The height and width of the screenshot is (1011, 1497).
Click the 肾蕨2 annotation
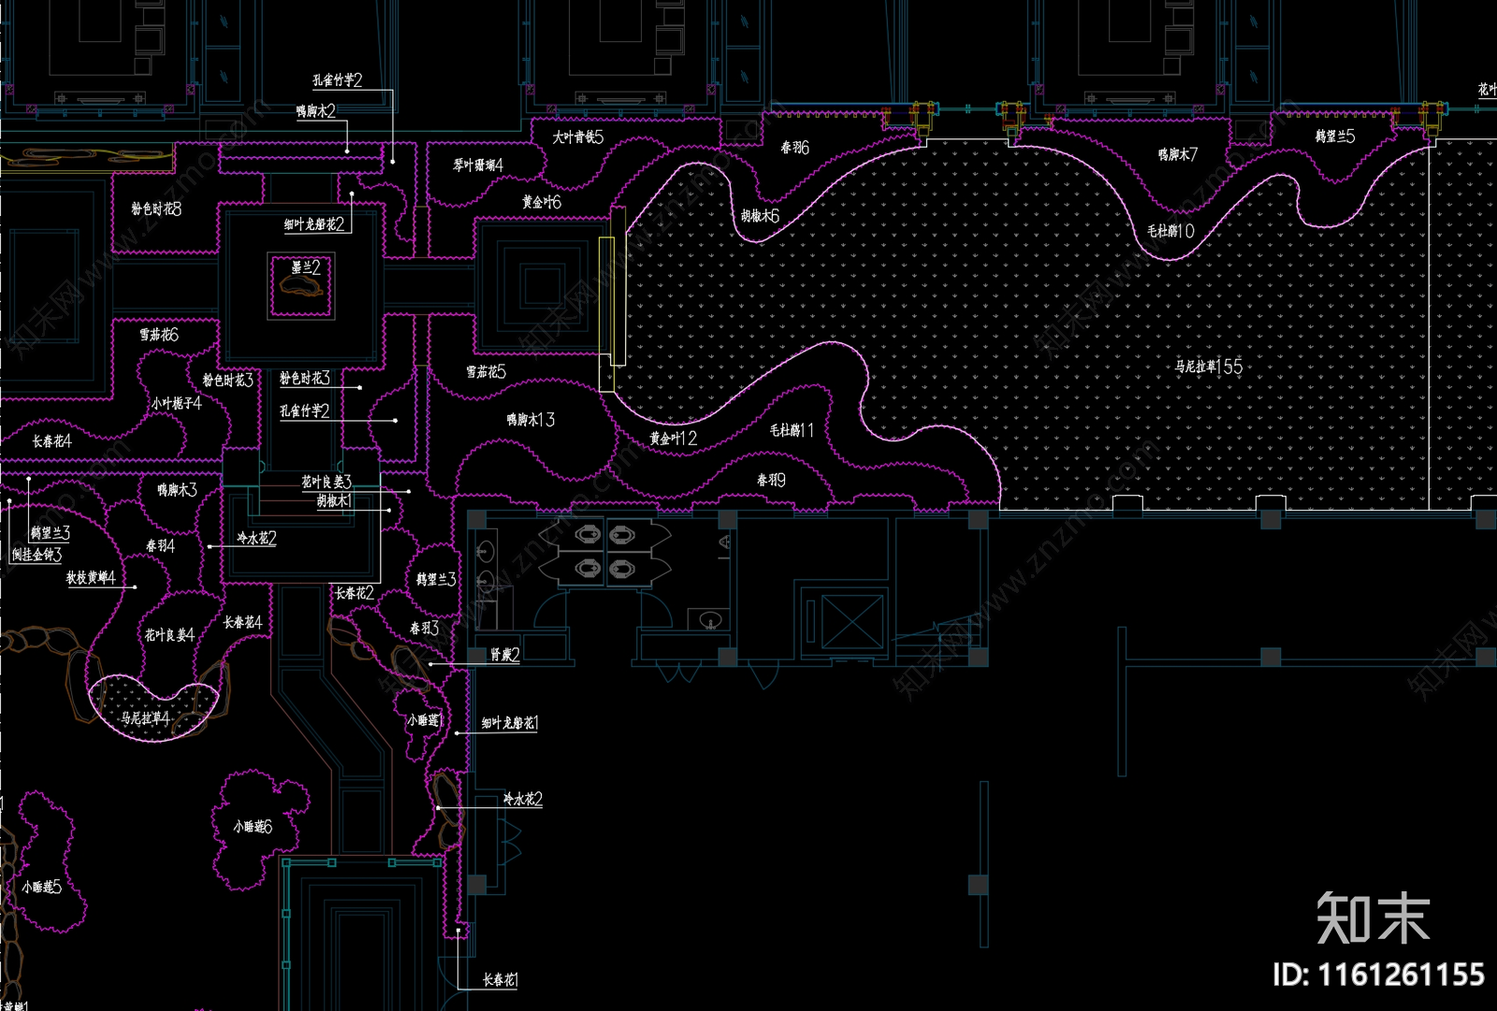505,655
